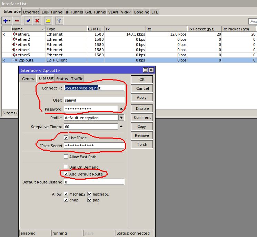Click the Copy button
Screen dimensions: 257x237
pos(142,126)
